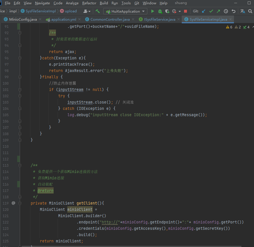Open the Analyze menu
The image size is (254, 247).
[x=72, y=3]
